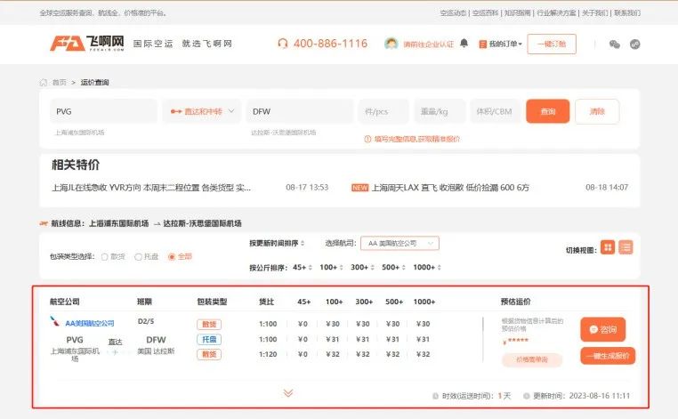Select the 全部 packaging radio button

point(172,257)
